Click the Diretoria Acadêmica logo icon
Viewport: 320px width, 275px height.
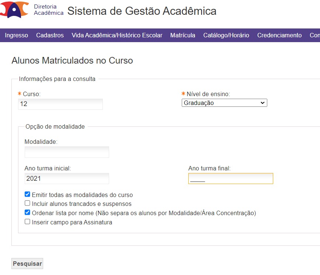(x=15, y=10)
